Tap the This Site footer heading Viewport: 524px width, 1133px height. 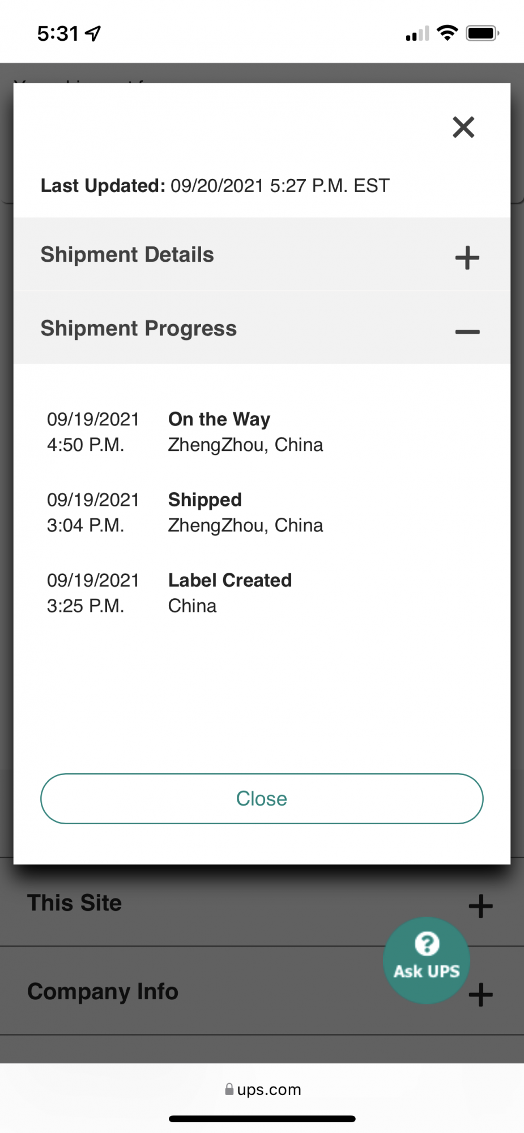(75, 903)
